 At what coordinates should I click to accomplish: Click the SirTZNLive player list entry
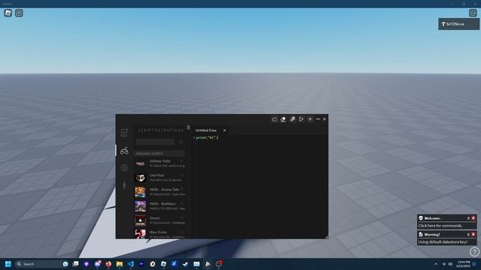pyautogui.click(x=458, y=24)
